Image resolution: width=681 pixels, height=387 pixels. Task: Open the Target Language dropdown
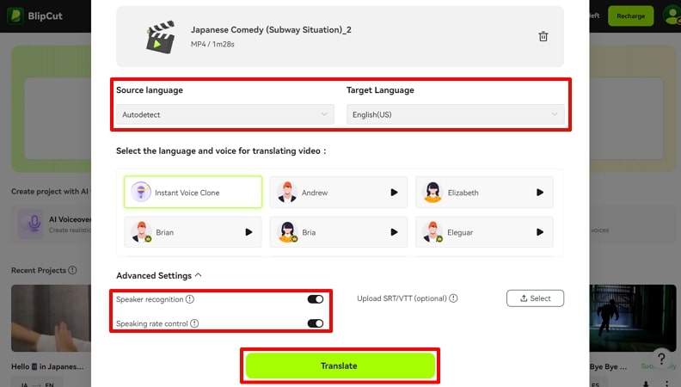click(455, 114)
